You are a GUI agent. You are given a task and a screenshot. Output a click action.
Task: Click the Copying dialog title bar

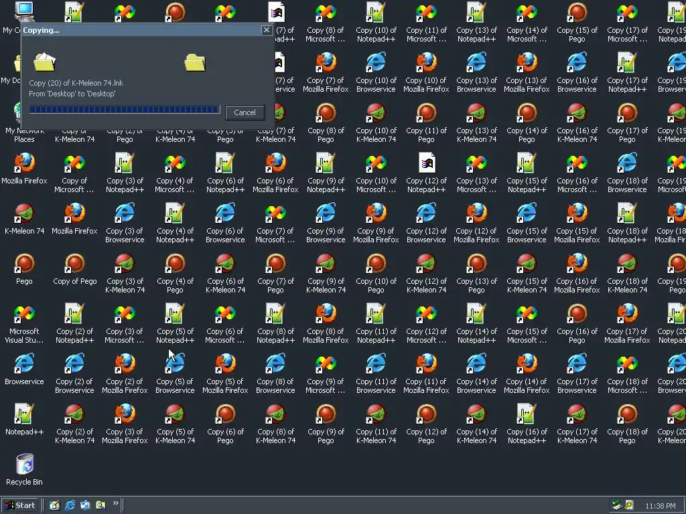147,30
